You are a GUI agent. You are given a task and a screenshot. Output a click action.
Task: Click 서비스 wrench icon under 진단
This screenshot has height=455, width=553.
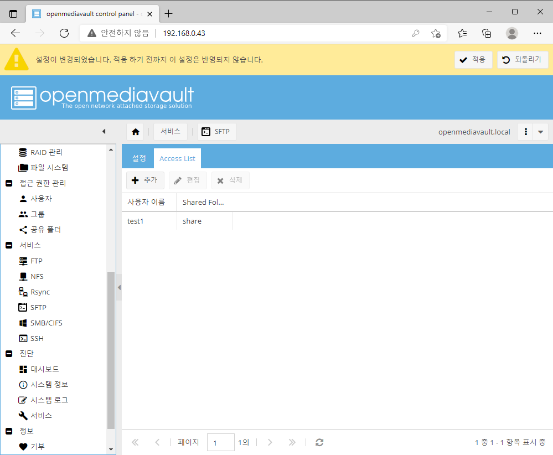click(x=23, y=416)
